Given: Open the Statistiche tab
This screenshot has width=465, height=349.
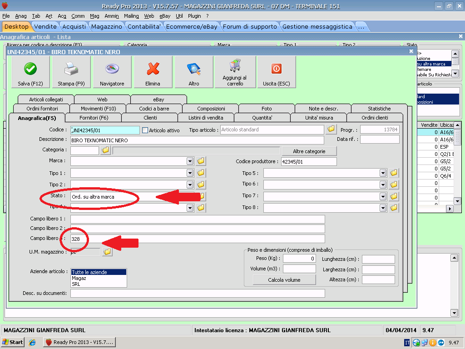Looking at the screenshot, I should [x=379, y=109].
